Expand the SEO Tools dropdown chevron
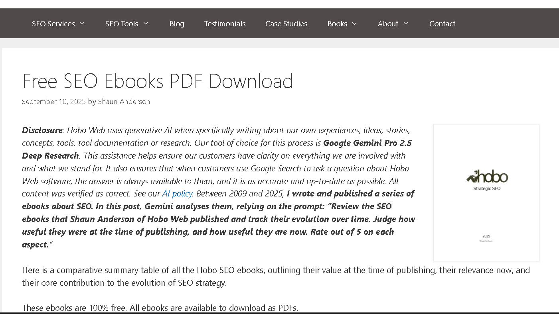 146,24
